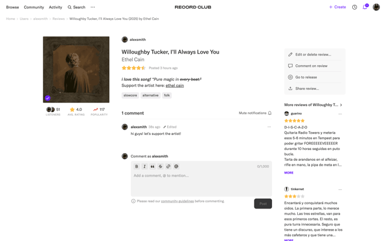386x241 pixels.
Task: Apply italic formatting in comment editor
Action: (145, 166)
